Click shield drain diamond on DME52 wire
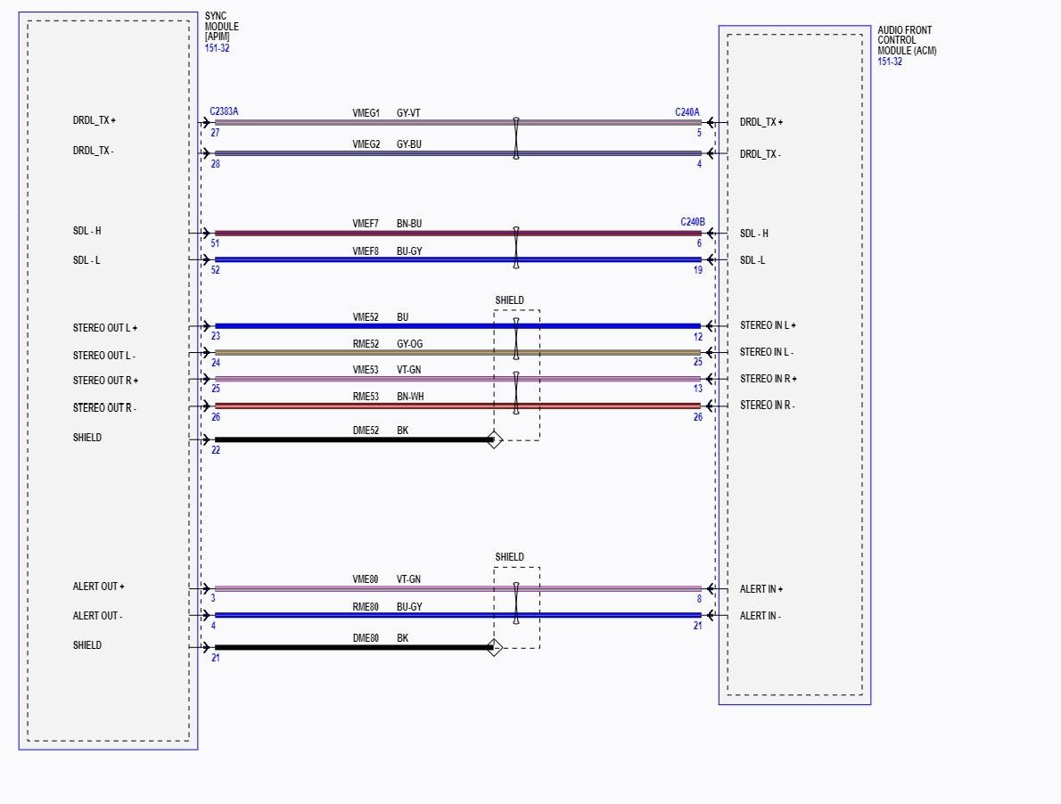Screen dimensions: 1061x804 point(493,439)
